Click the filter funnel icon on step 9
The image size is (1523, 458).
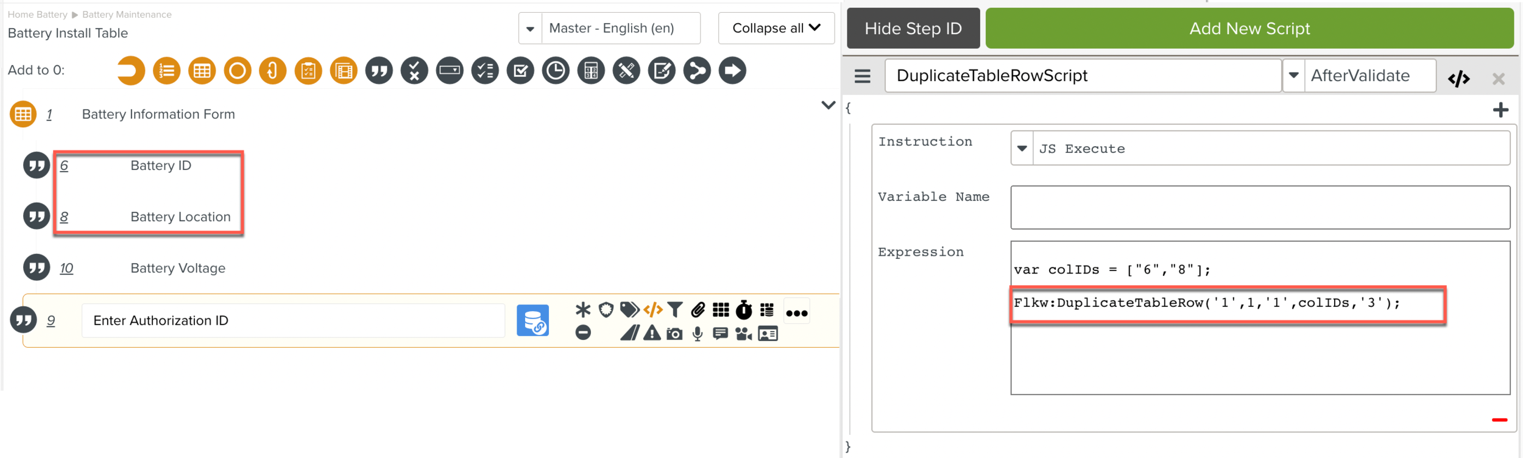coord(675,310)
